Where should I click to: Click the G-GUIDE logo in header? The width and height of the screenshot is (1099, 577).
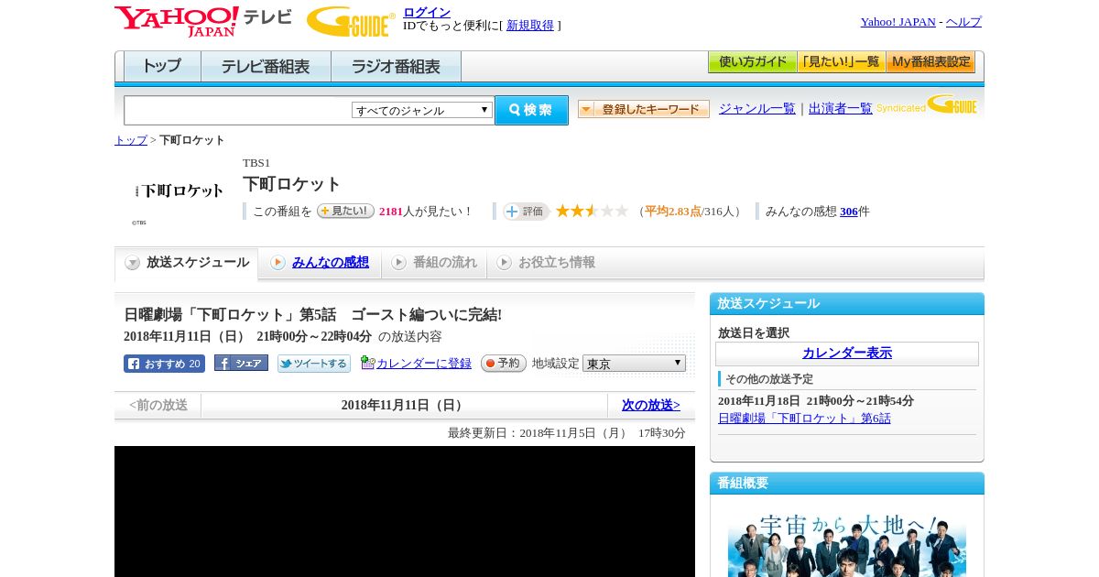point(351,21)
